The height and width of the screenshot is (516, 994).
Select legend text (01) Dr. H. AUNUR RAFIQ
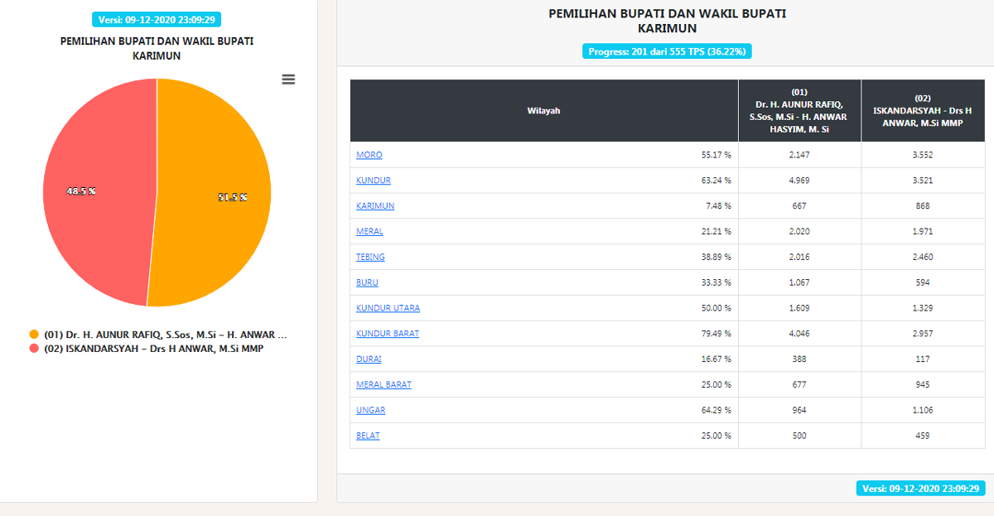166,335
